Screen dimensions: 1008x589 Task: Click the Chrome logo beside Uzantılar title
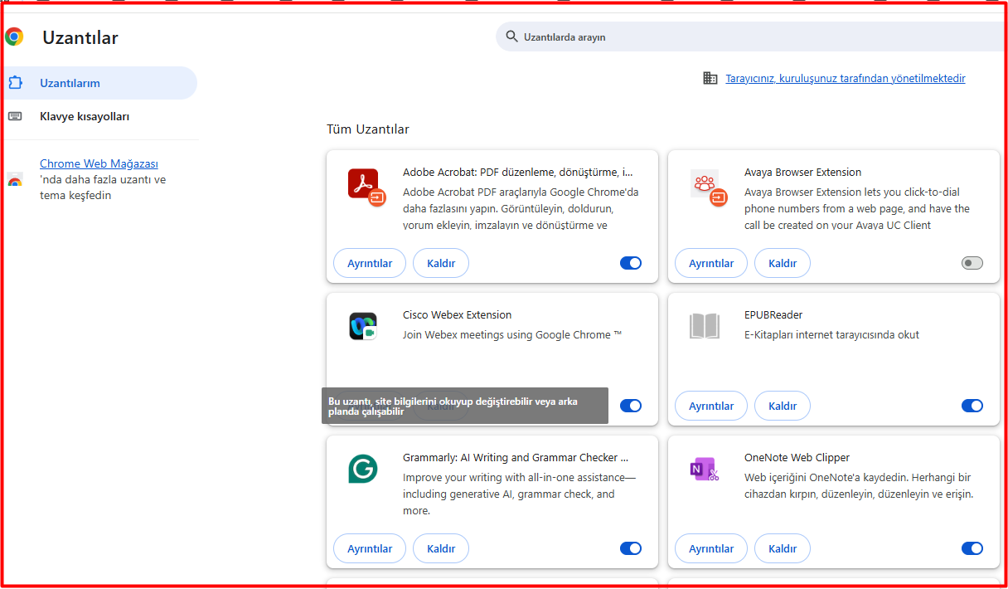point(14,37)
